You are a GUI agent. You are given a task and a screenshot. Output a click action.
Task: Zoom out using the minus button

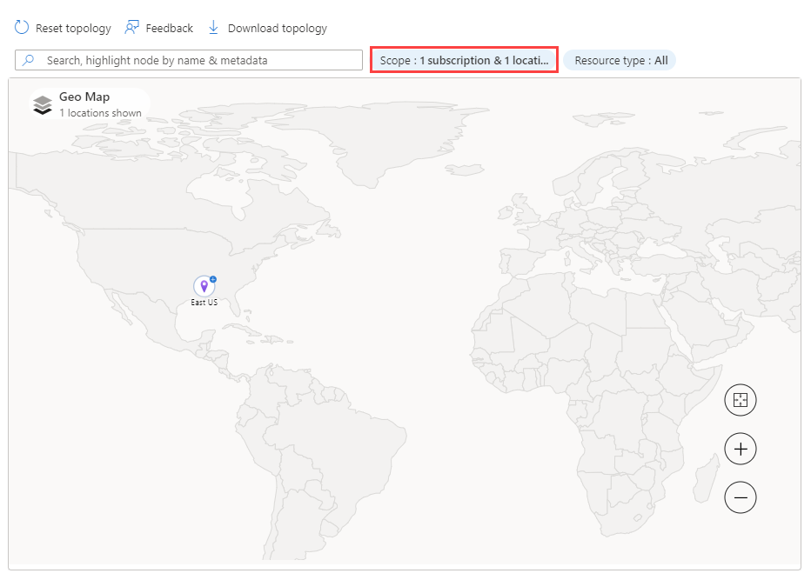(x=741, y=497)
